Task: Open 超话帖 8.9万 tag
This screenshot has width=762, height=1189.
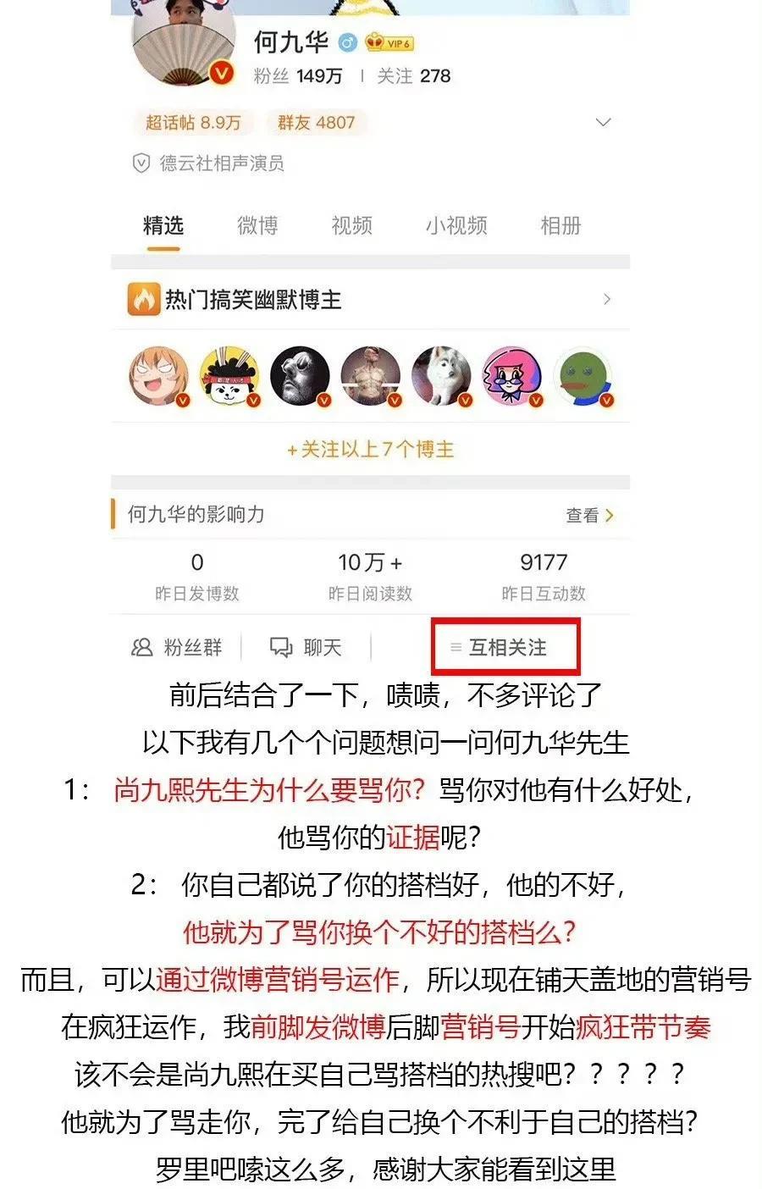Action: [193, 123]
